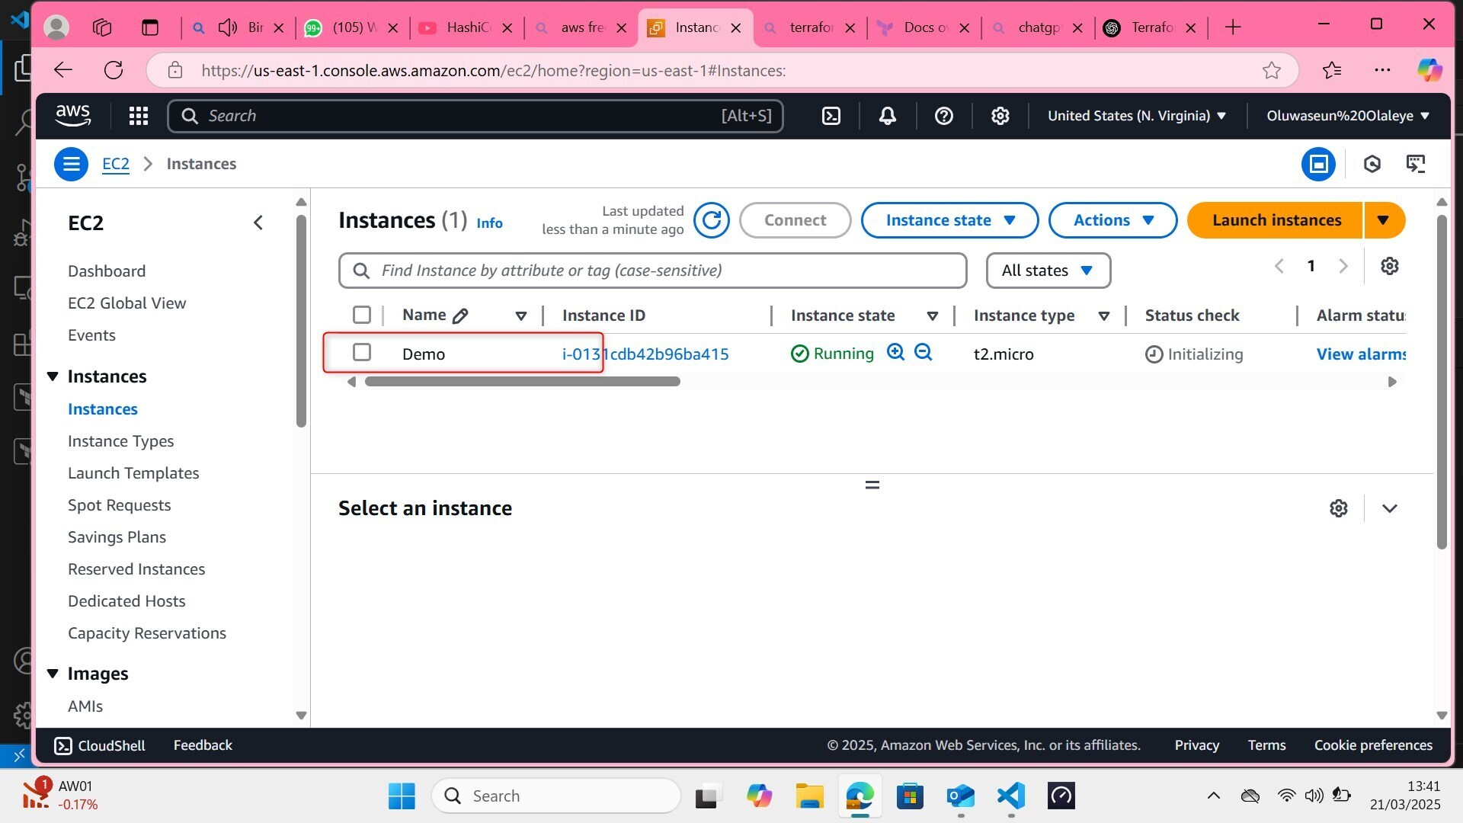The width and height of the screenshot is (1463, 823).
Task: Reload the browser page
Action: (114, 70)
